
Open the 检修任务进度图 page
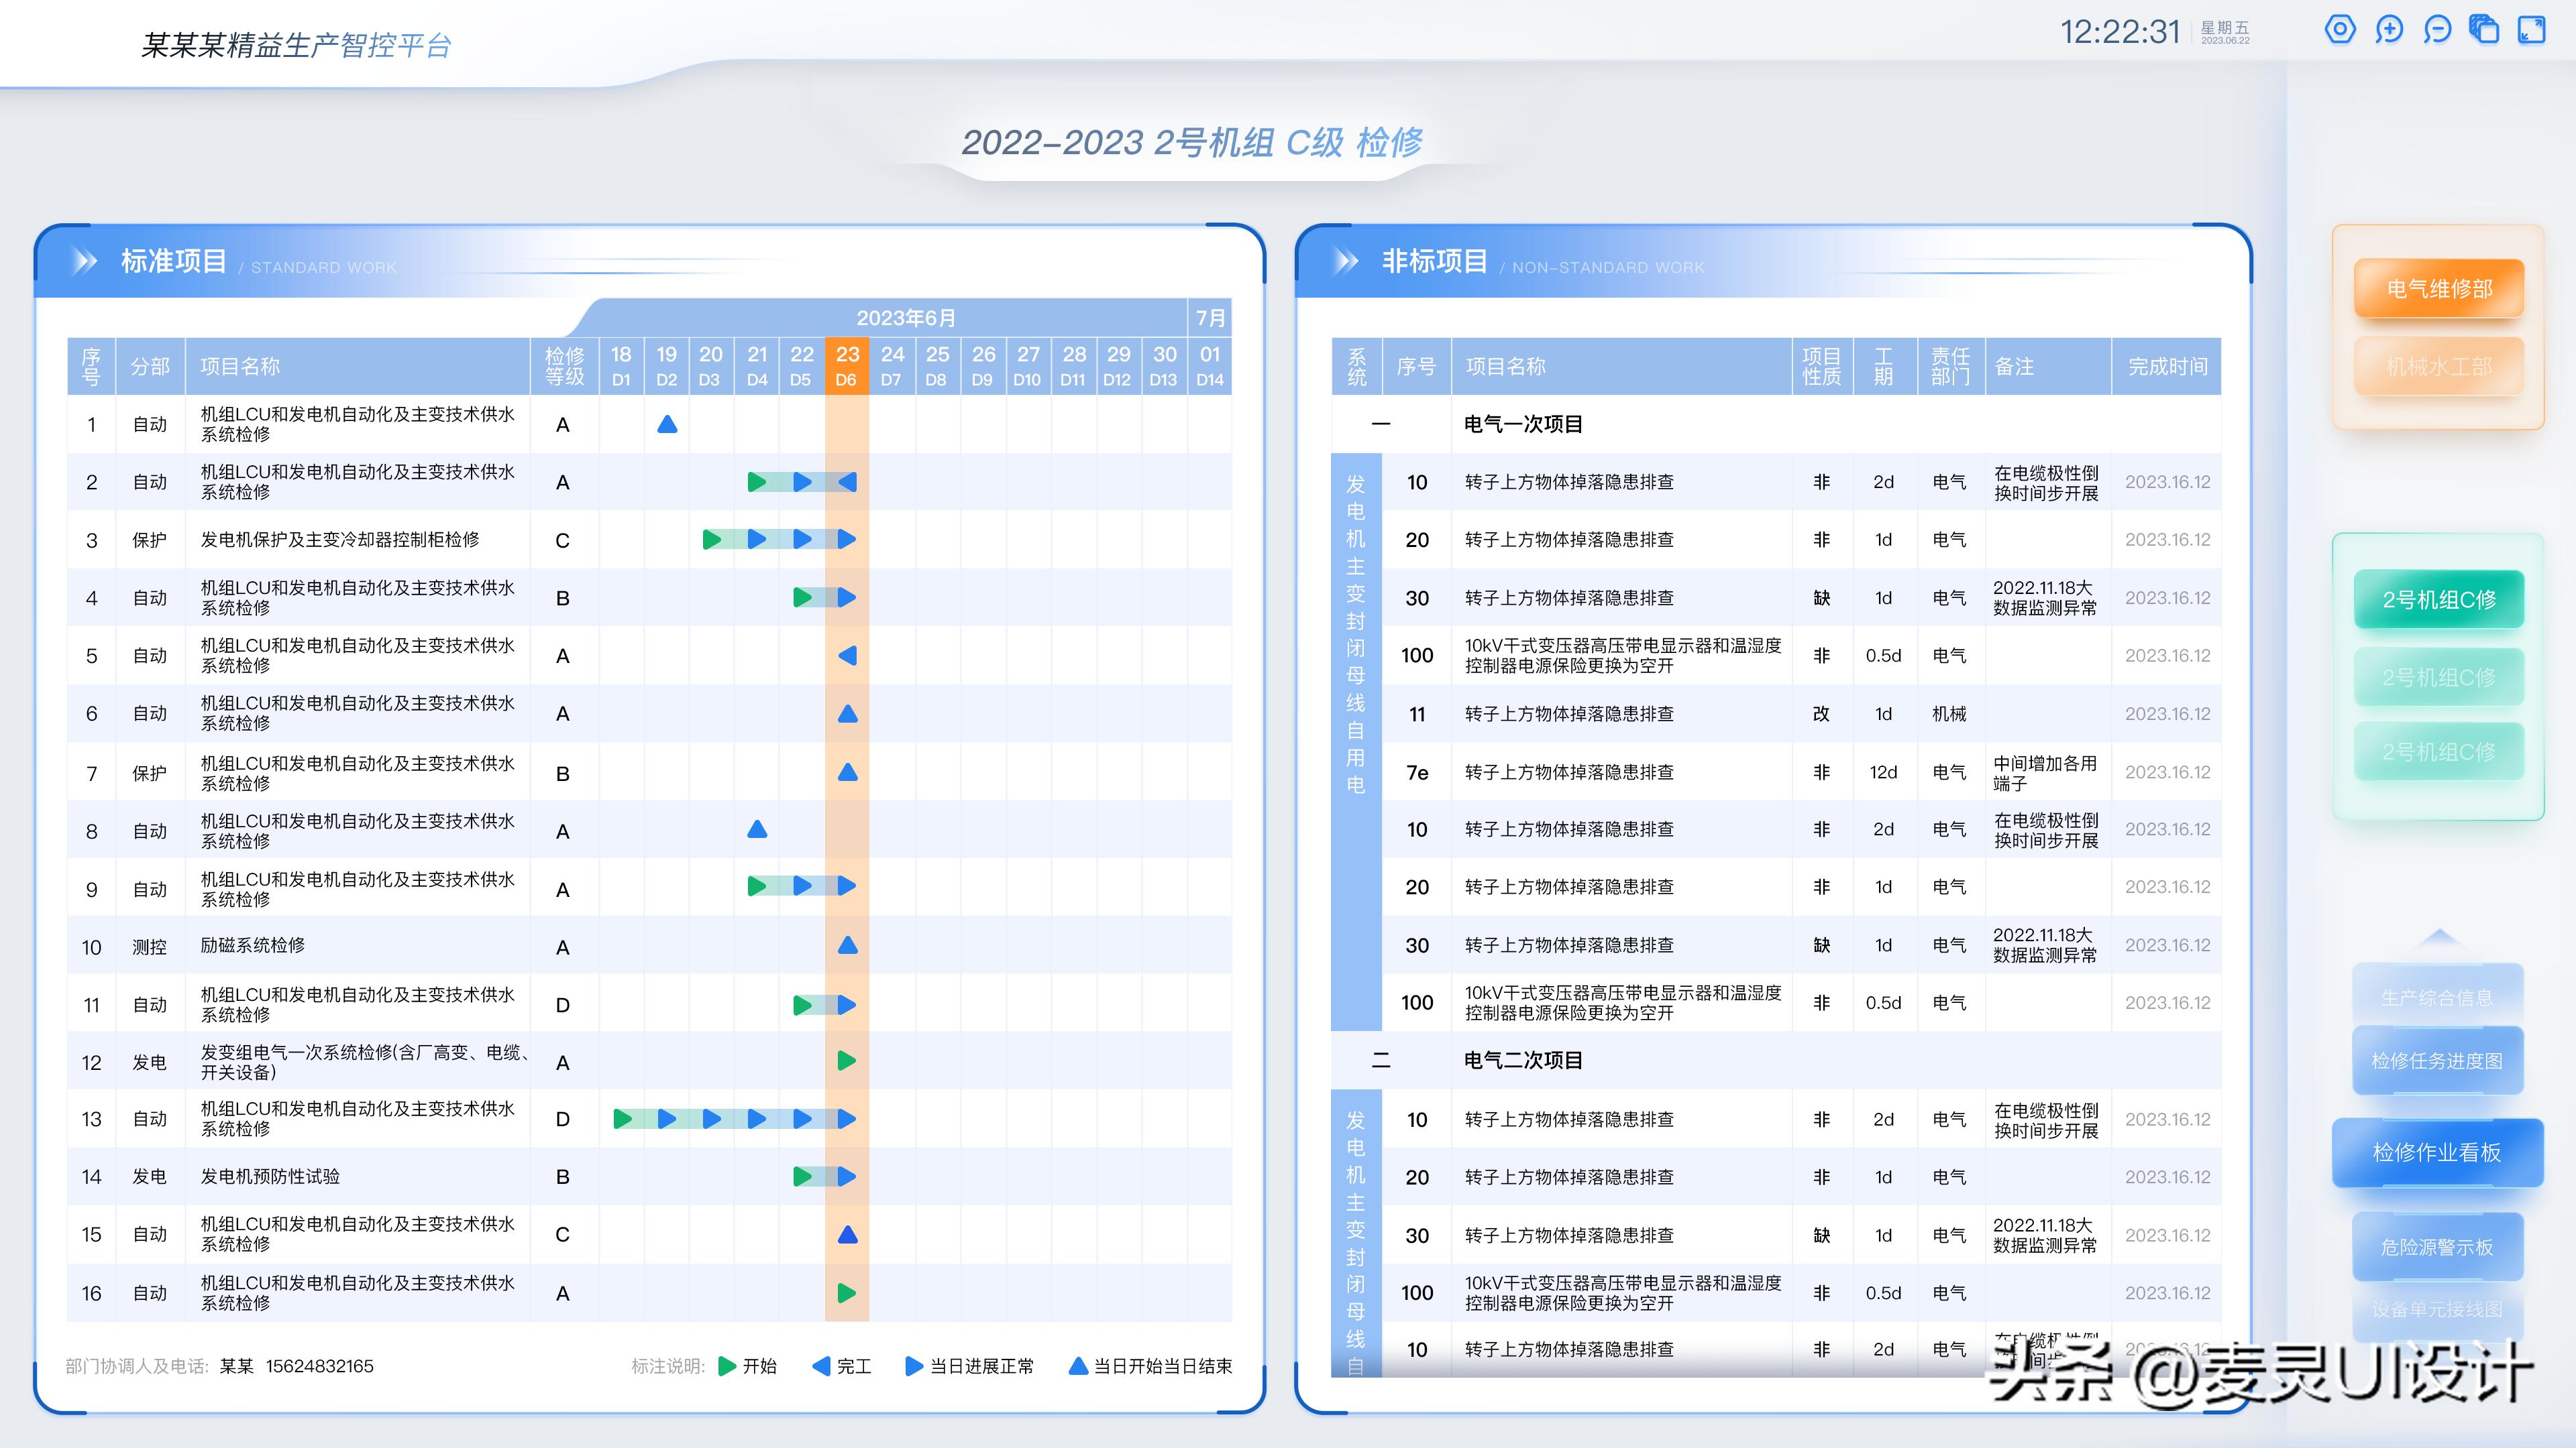pyautogui.click(x=2439, y=1059)
